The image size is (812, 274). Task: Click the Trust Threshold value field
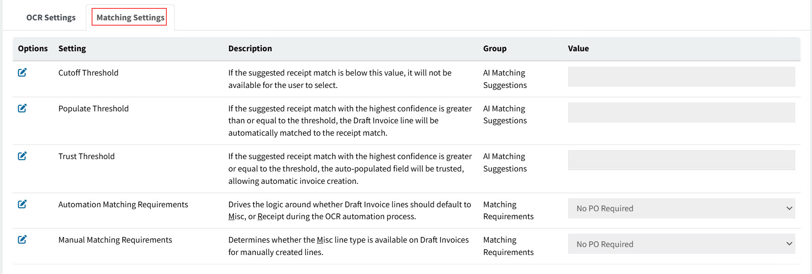681,160
